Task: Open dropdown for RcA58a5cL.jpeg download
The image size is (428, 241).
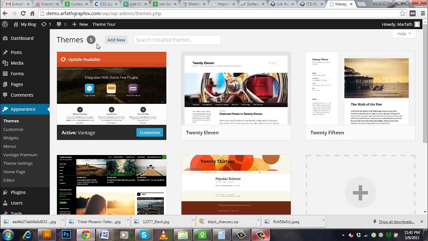Action: (323, 222)
